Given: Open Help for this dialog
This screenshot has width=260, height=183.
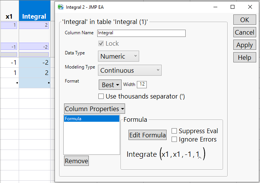Looking at the screenshot, I should [x=244, y=57].
